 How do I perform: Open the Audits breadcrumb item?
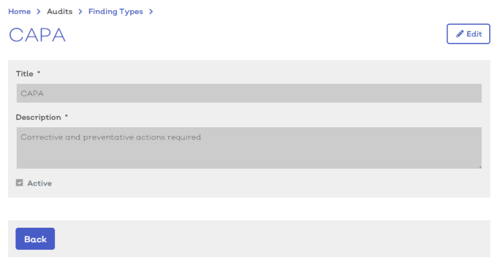point(60,11)
